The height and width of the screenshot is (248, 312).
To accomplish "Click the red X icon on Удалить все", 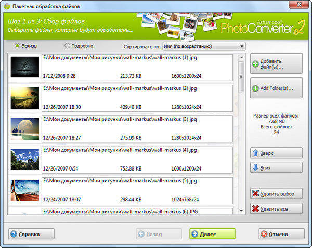I will (256, 208).
